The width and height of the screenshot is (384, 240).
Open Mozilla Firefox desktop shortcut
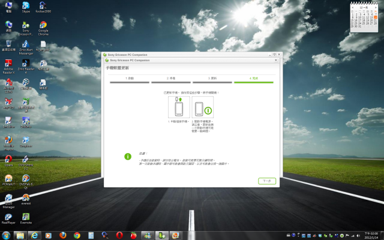[8, 143]
